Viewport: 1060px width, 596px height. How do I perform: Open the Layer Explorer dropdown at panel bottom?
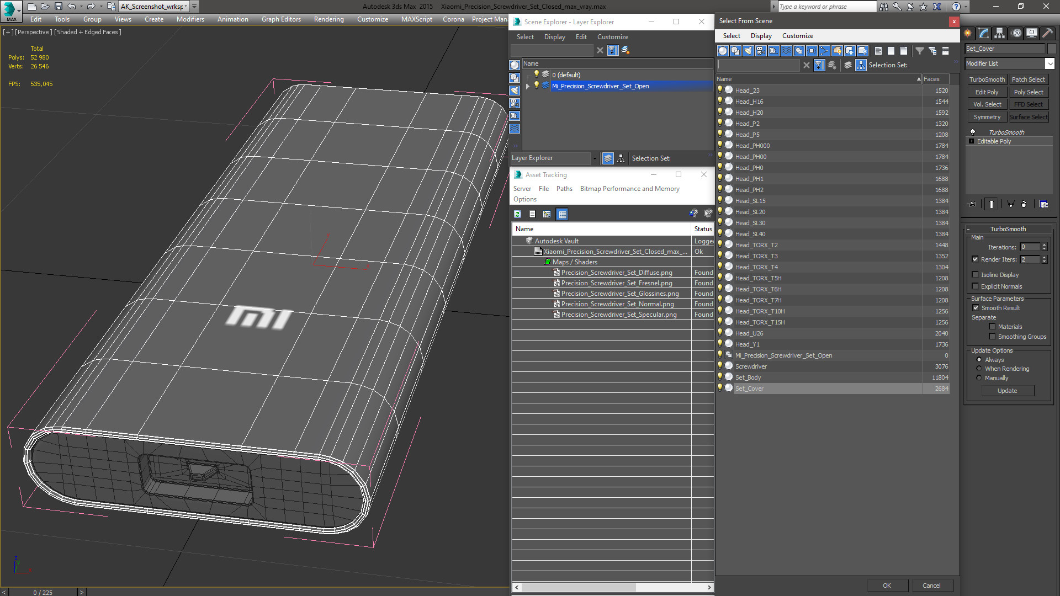[594, 158]
